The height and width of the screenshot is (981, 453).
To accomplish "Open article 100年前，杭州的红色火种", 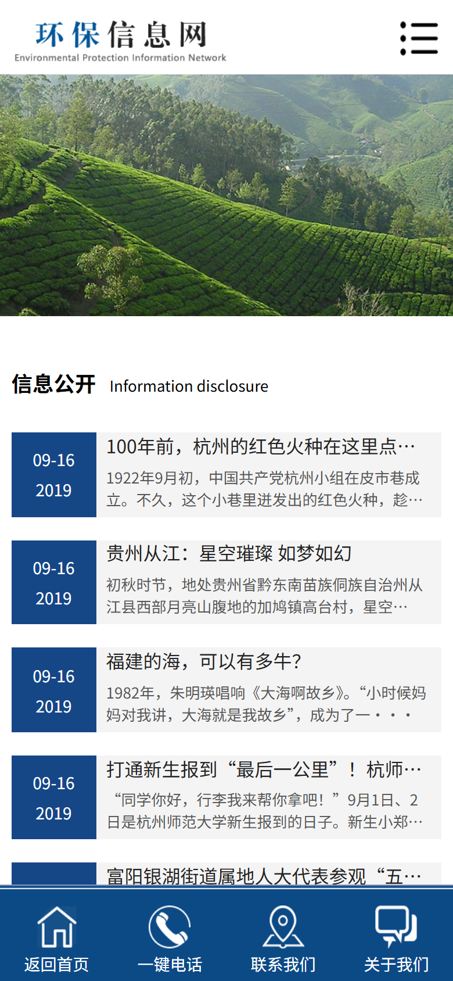I will [261, 446].
